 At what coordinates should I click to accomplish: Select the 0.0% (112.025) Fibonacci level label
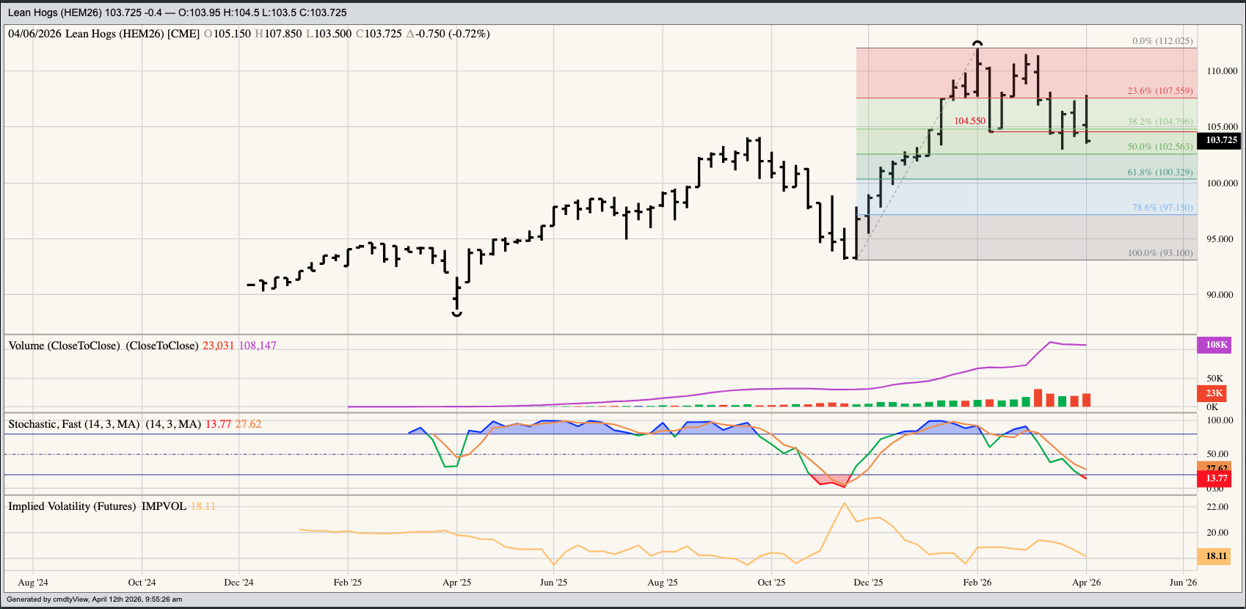1162,41
